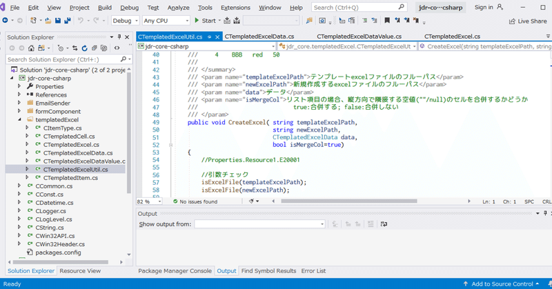The height and width of the screenshot is (289, 552).
Task: Click the bookmark toggle icon in the toolbar
Action: point(387,21)
